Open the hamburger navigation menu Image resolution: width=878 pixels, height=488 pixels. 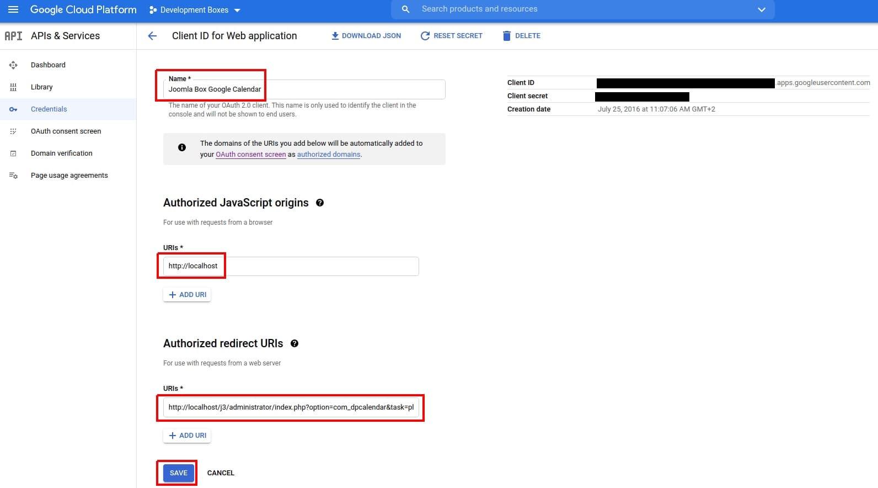pos(13,9)
